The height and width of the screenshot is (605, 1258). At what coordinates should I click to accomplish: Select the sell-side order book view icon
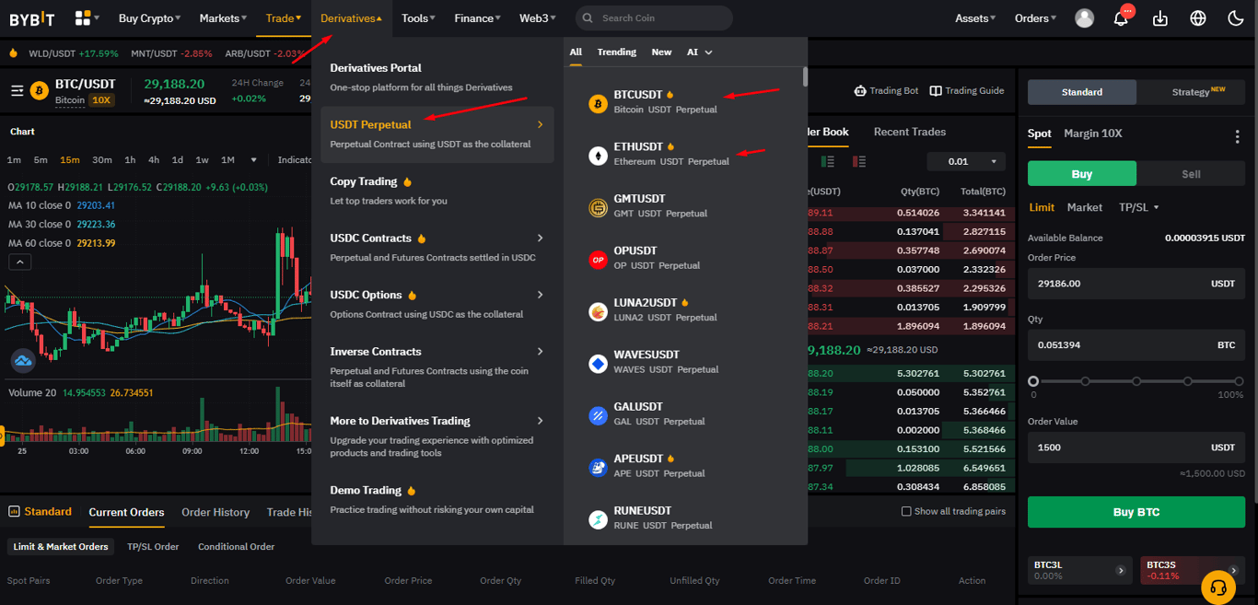click(x=859, y=161)
